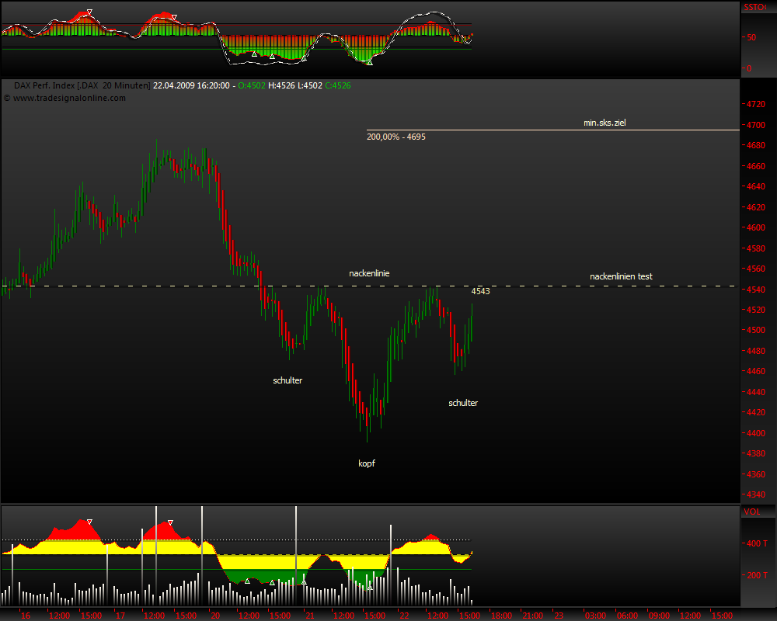Click the white down-triangle sell marker in SSTO panel

pos(90,11)
